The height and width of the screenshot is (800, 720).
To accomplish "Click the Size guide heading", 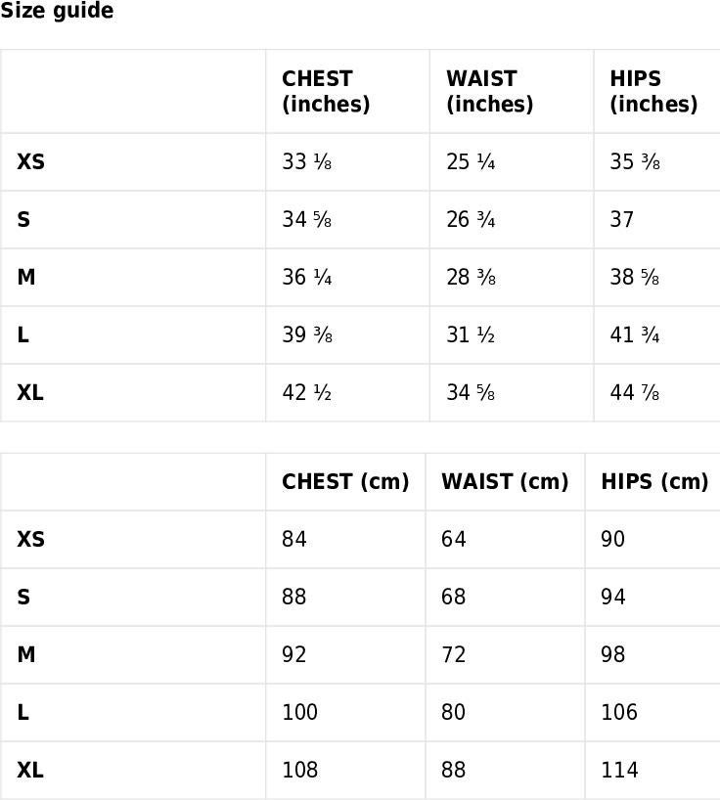I will click(x=57, y=10).
